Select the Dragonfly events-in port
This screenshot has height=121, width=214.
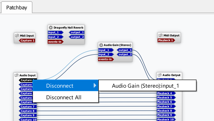coord(55,42)
